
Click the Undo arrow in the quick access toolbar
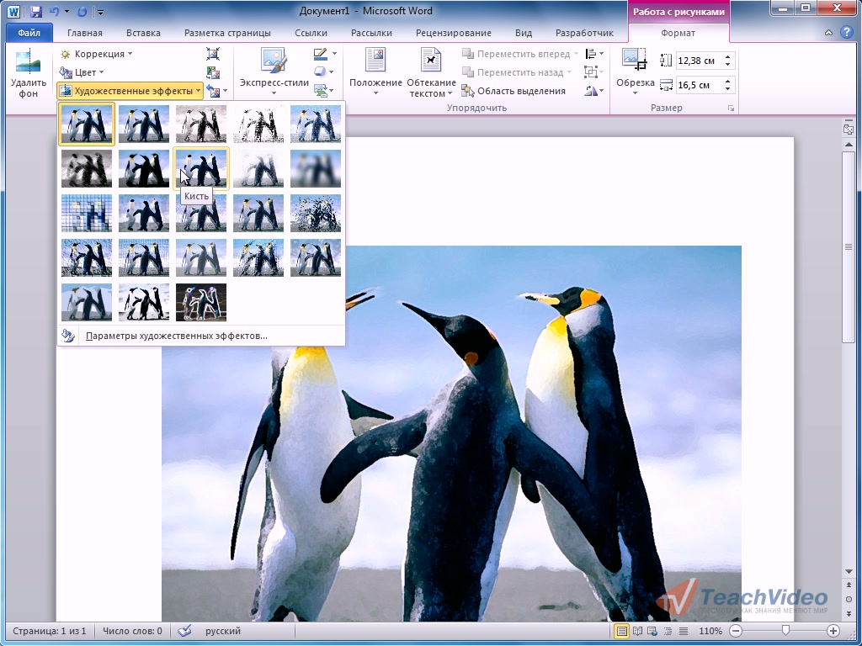[53, 11]
